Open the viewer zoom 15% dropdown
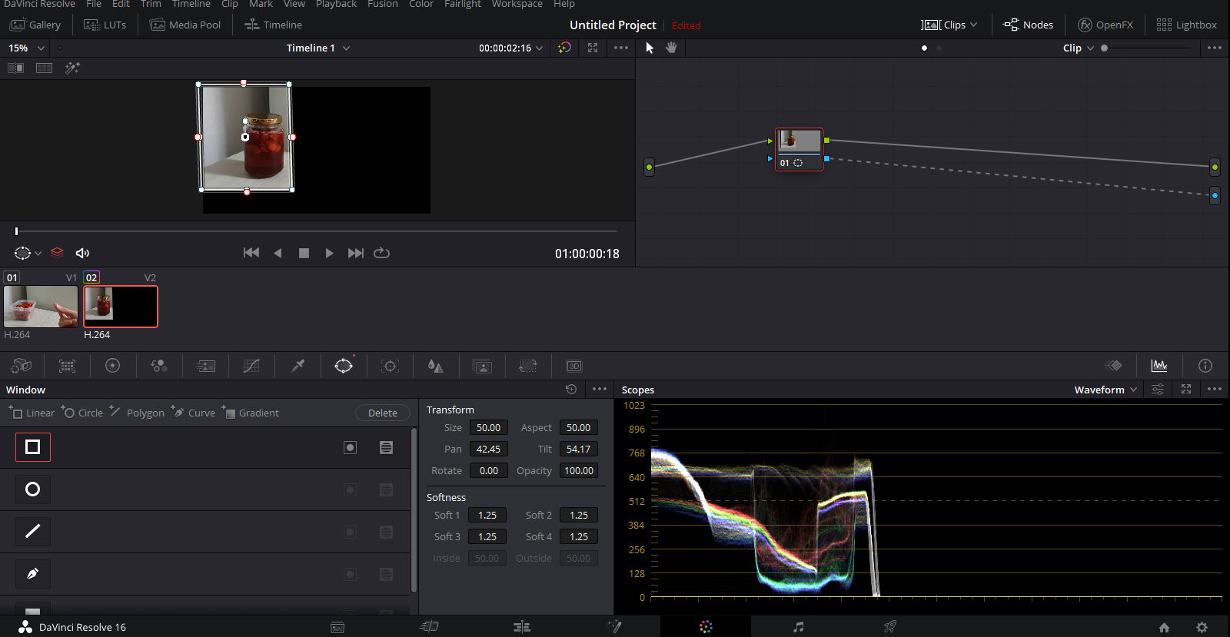The height and width of the screenshot is (637, 1230). click(x=26, y=48)
